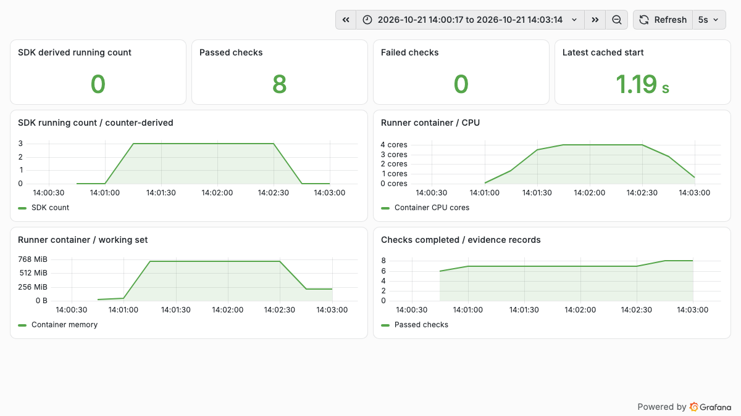Open SDK derived running count panel title
This screenshot has width=741, height=416.
click(75, 52)
